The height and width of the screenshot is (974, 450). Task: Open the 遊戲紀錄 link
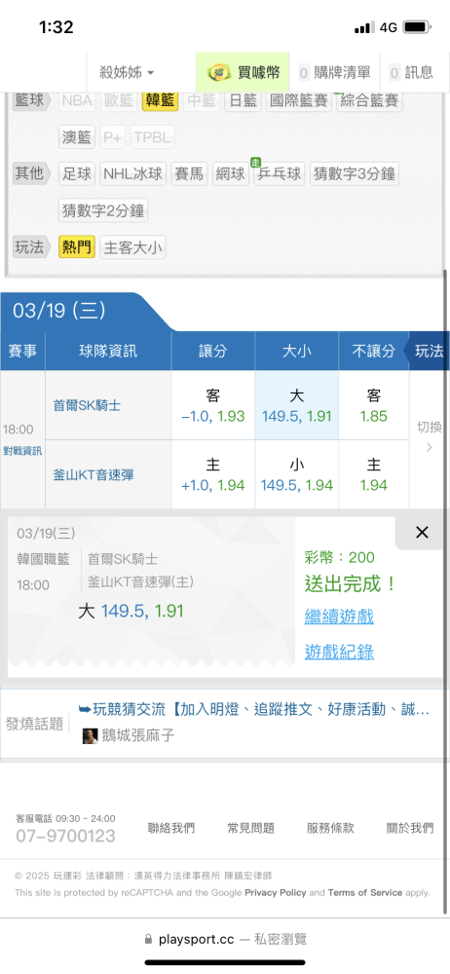[x=339, y=652]
